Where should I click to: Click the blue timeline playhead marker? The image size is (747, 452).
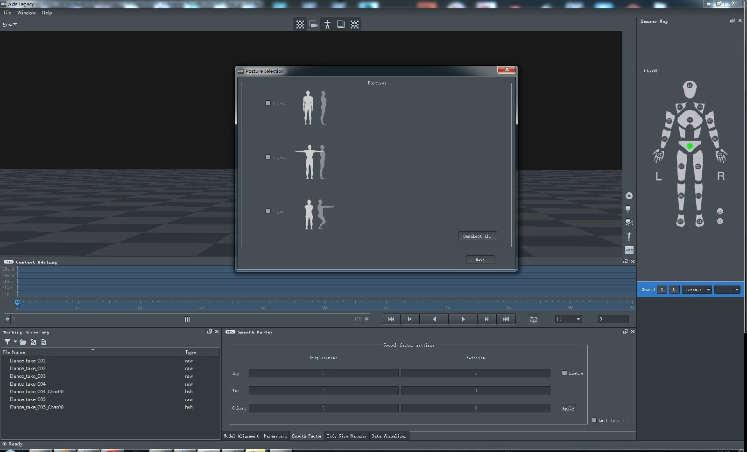[17, 303]
